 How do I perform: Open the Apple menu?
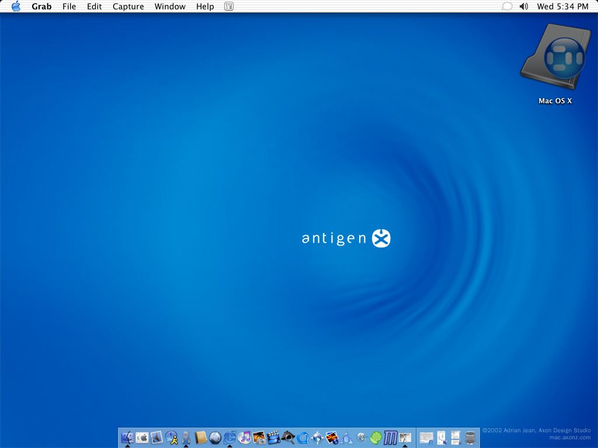coord(16,6)
